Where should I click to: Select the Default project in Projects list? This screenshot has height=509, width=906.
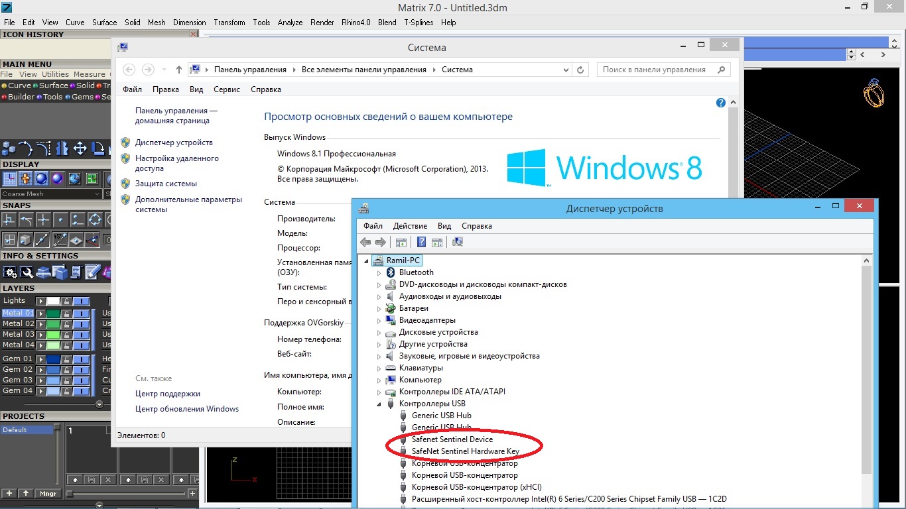click(27, 429)
